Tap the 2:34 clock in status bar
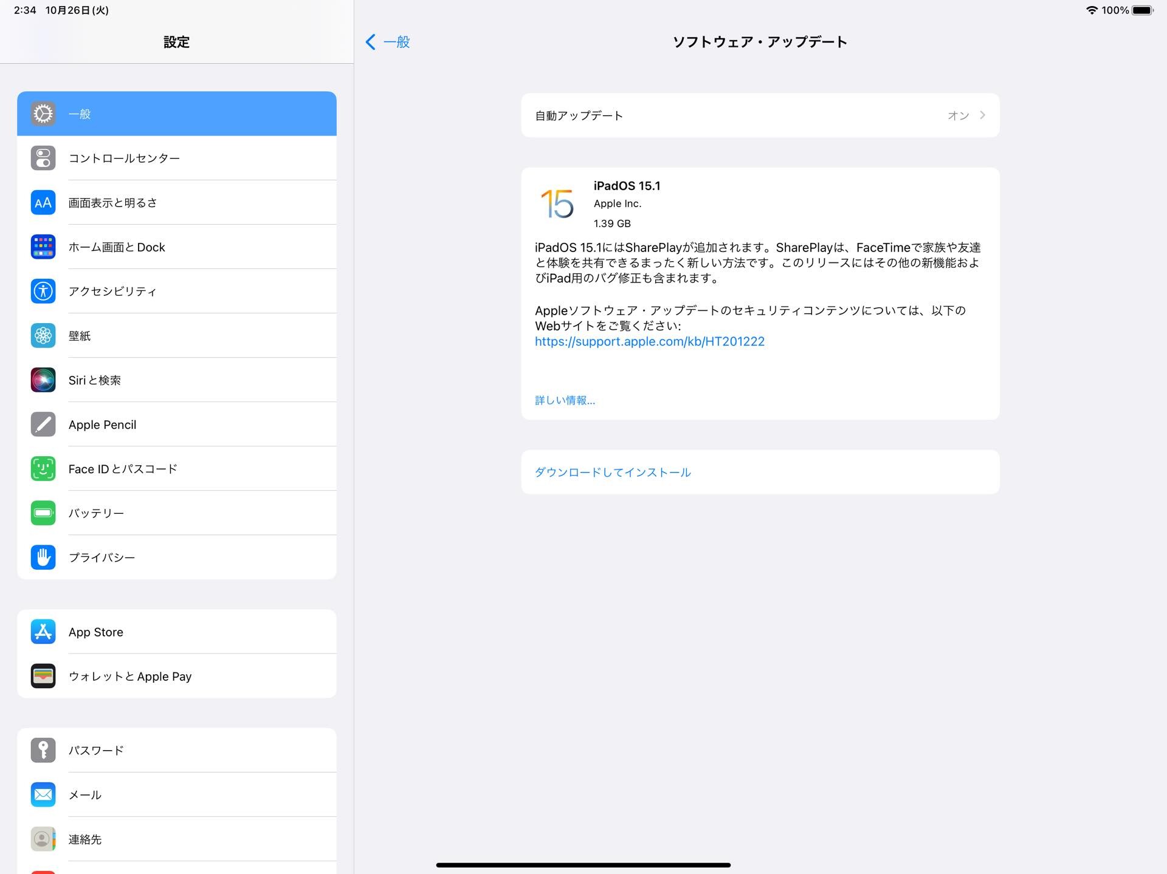The image size is (1167, 874). 25,10
